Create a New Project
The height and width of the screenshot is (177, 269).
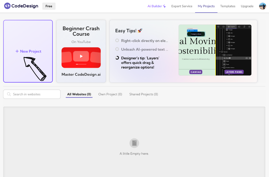[28, 51]
